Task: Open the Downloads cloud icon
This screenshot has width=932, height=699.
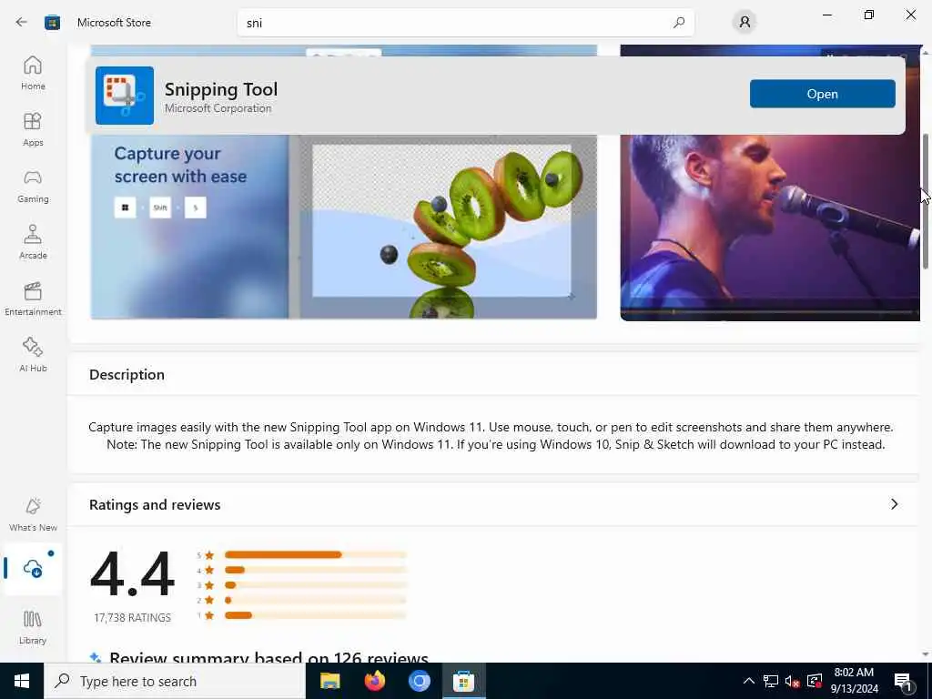Action: pos(33,568)
